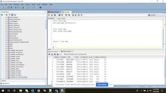Click the Commit icon in worksheet toolbar
Screen dimensions: 166x93
pos(66,15)
